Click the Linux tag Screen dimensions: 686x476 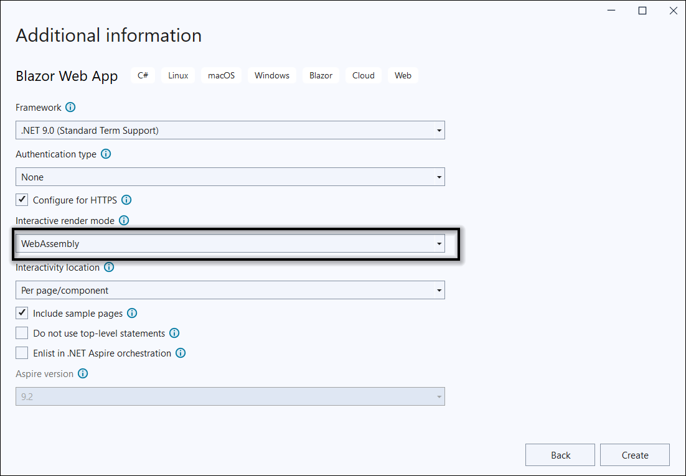(178, 75)
